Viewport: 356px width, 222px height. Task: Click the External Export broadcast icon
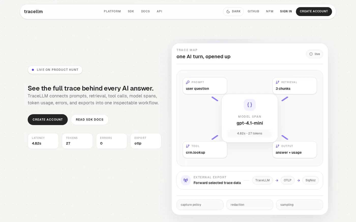[x=186, y=180]
